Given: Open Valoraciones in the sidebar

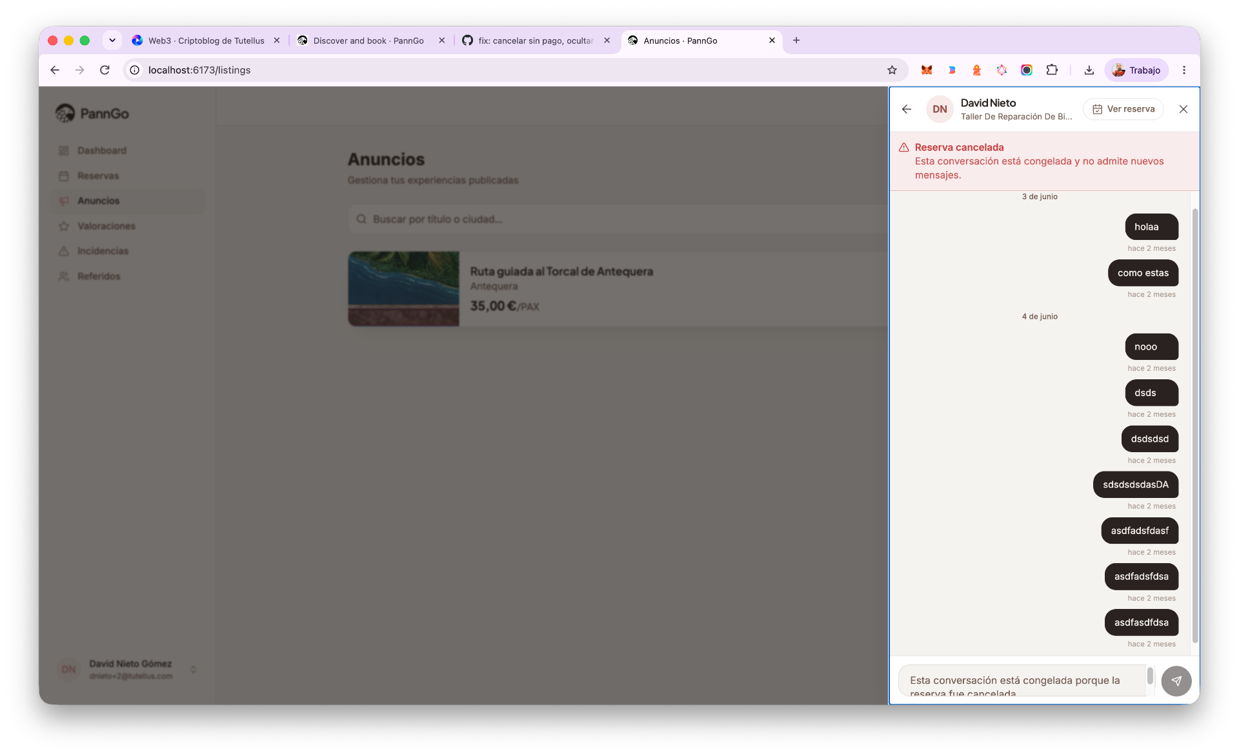Looking at the screenshot, I should click(127, 226).
